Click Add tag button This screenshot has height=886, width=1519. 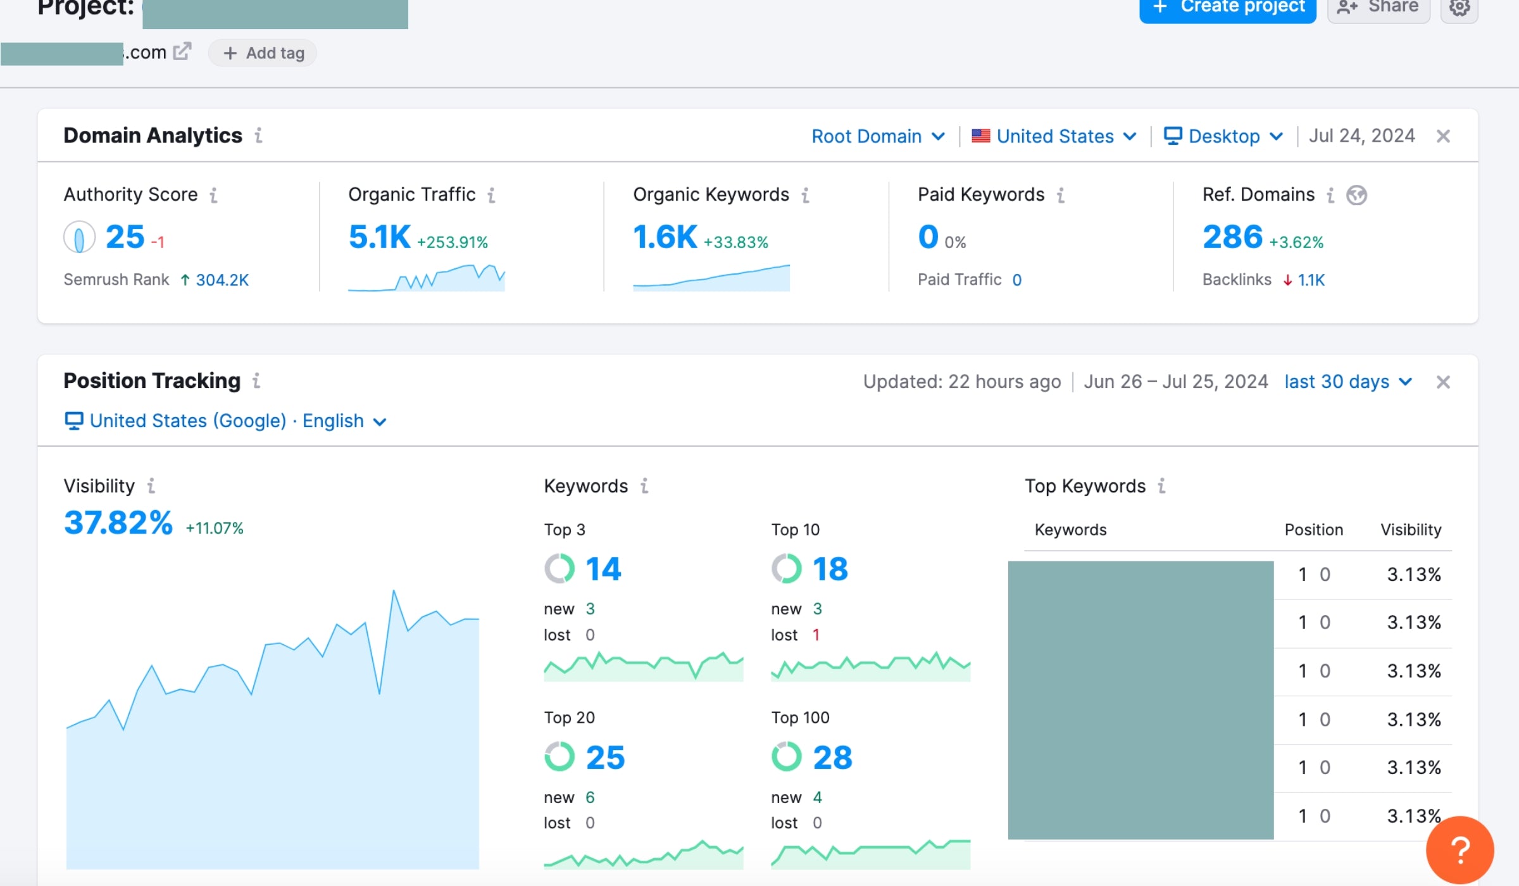pyautogui.click(x=263, y=53)
